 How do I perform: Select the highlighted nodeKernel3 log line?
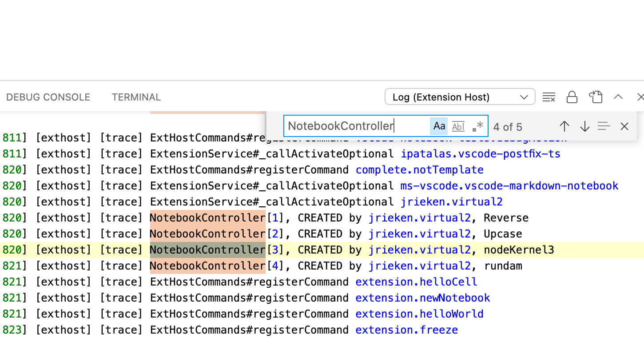(311, 249)
